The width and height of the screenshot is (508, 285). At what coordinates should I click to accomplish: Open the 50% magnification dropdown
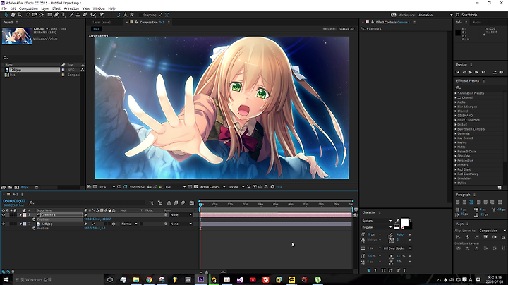tap(107, 186)
